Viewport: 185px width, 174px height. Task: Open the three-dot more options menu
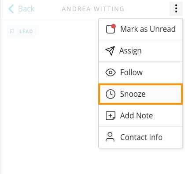(176, 8)
